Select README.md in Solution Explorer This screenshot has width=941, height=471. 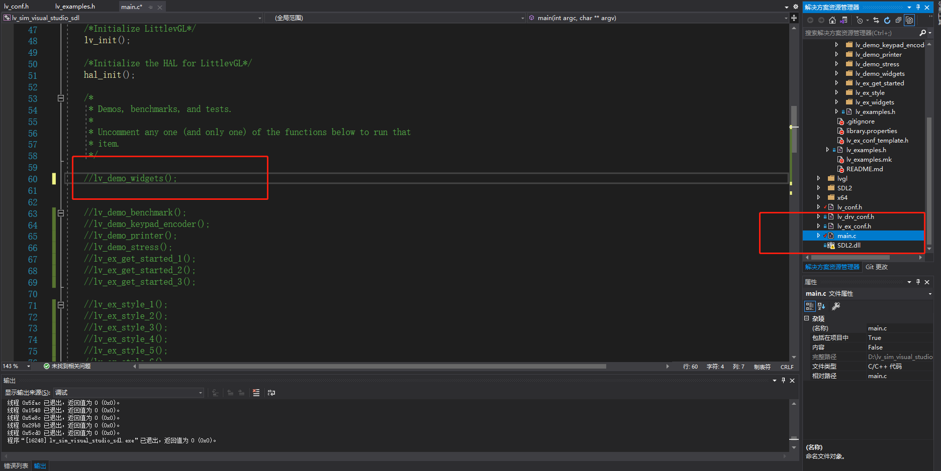tap(865, 169)
